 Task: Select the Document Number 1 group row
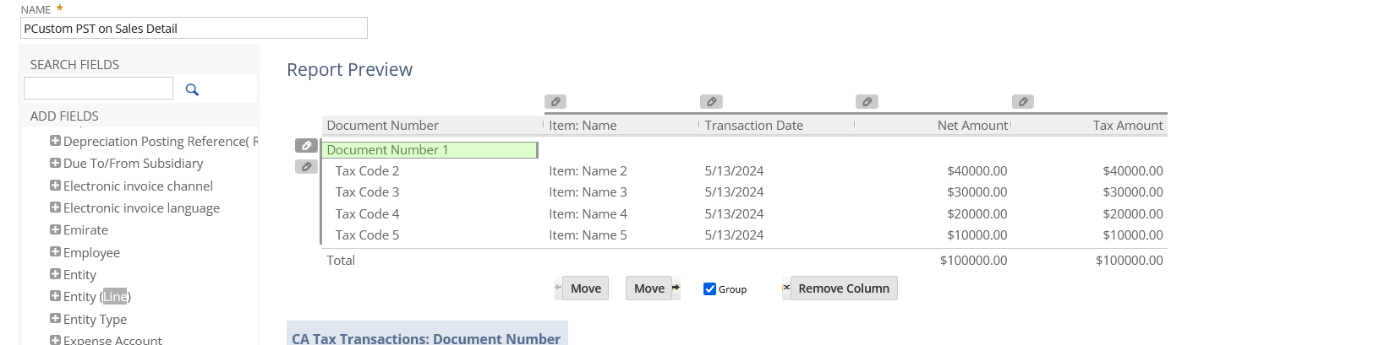429,150
